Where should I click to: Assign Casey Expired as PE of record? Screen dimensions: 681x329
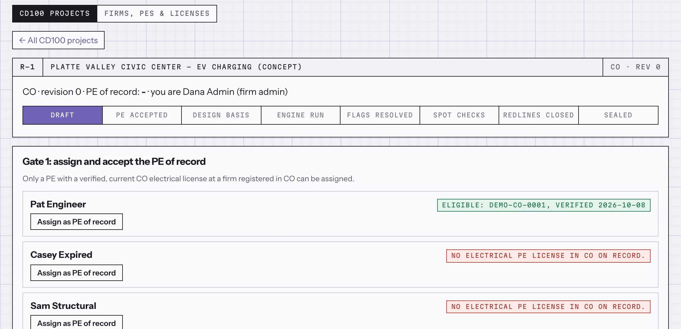click(x=77, y=273)
